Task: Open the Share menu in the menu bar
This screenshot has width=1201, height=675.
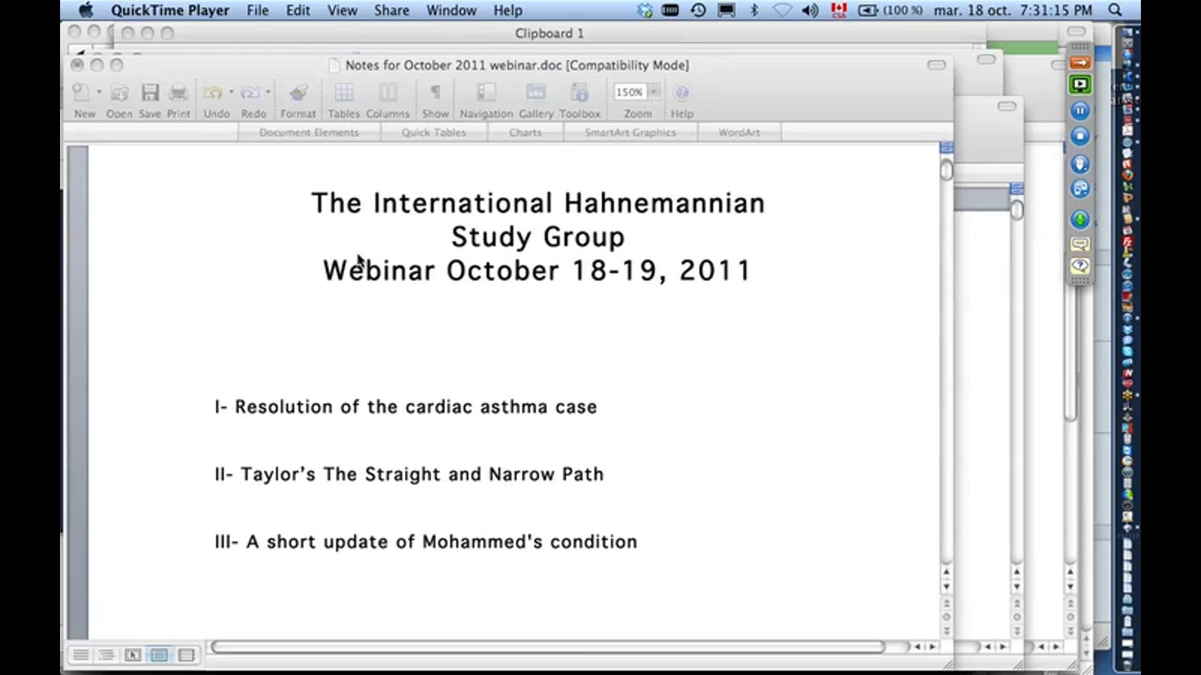Action: pyautogui.click(x=392, y=11)
